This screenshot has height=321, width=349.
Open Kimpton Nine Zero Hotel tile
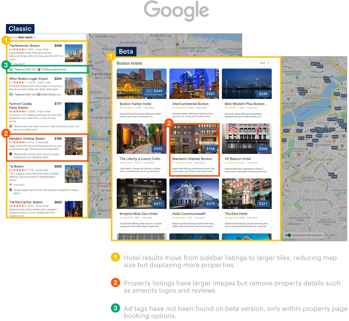pos(142,204)
